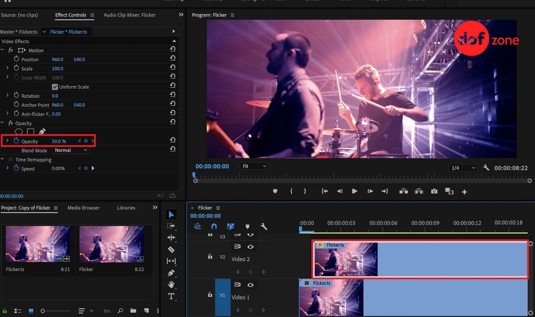This screenshot has height=317, width=535.
Task: Select the Pen tool in toolbar
Action: tap(171, 273)
